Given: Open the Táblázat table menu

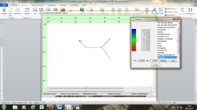Looking at the screenshot, I should point(27,12).
